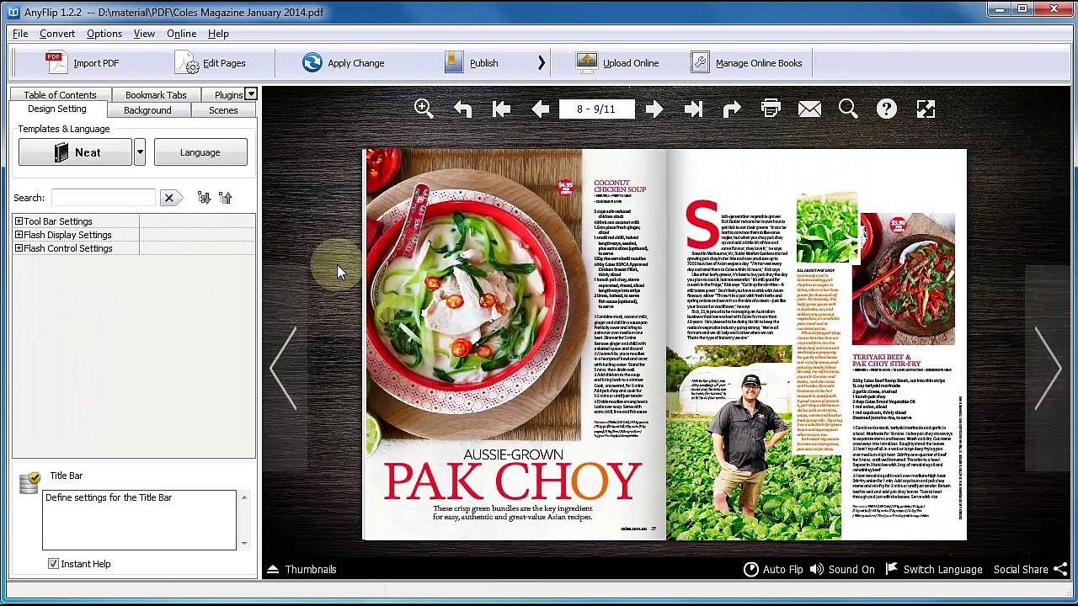Viewport: 1078px width, 606px height.
Task: Click the share arrow icon
Action: click(x=732, y=109)
